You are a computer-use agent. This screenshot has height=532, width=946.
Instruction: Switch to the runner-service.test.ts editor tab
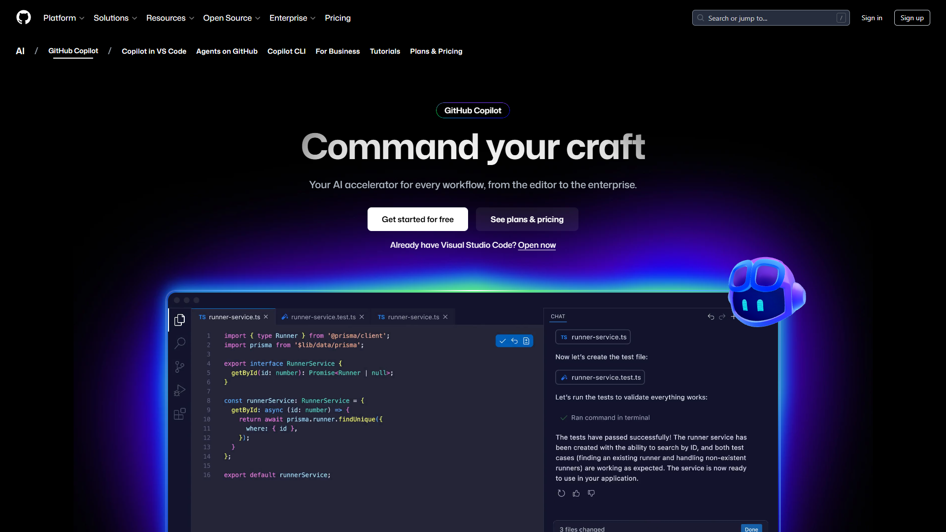(323, 317)
